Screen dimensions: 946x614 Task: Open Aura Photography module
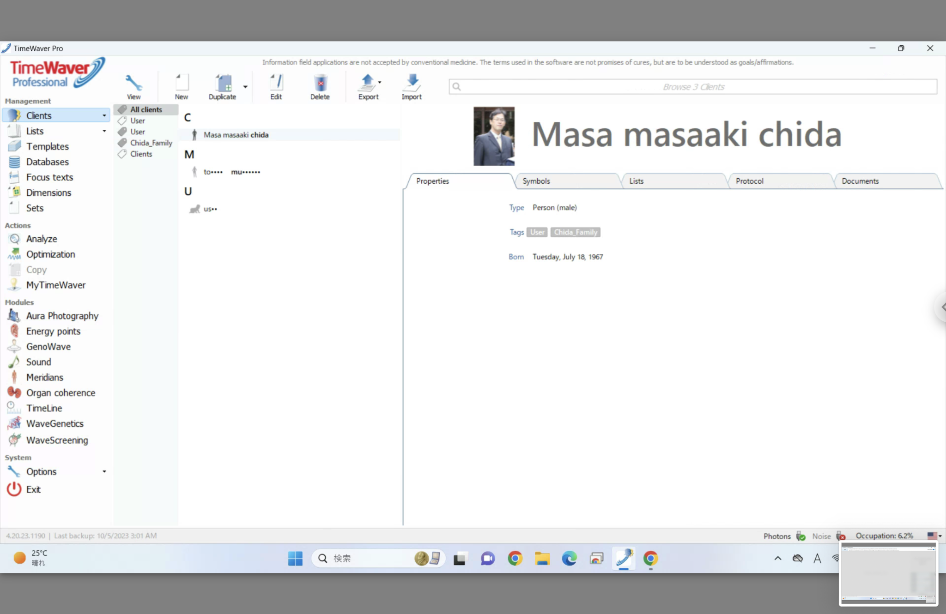pos(62,316)
